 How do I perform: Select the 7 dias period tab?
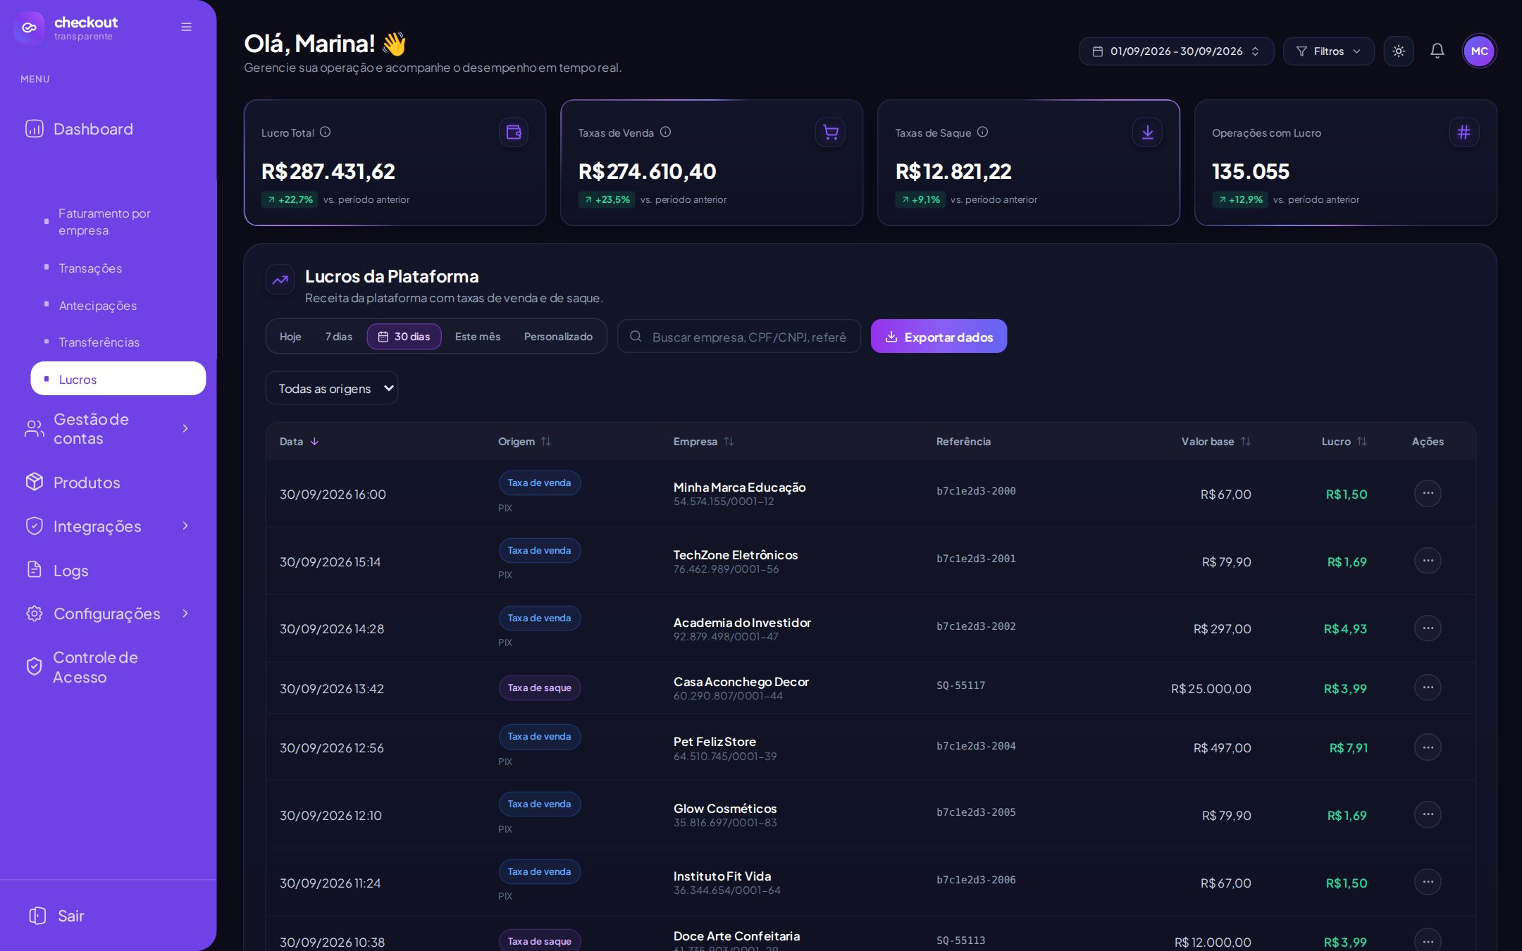pos(339,337)
